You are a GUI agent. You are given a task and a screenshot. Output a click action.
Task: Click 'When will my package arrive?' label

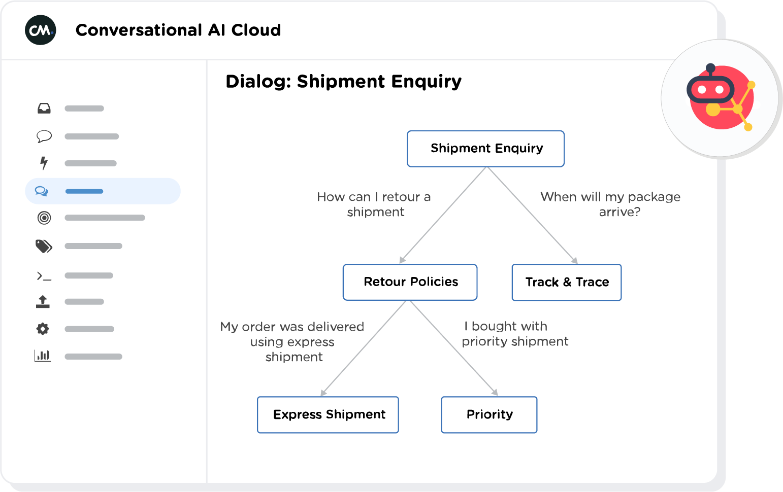pos(610,204)
